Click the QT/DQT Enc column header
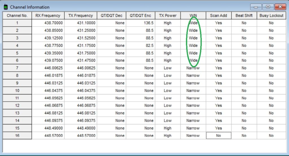The height and width of the screenshot is (156, 289). pyautogui.click(x=141, y=16)
